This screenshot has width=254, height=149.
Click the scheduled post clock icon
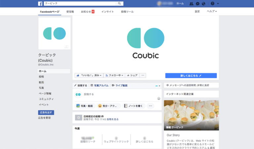click(79, 118)
